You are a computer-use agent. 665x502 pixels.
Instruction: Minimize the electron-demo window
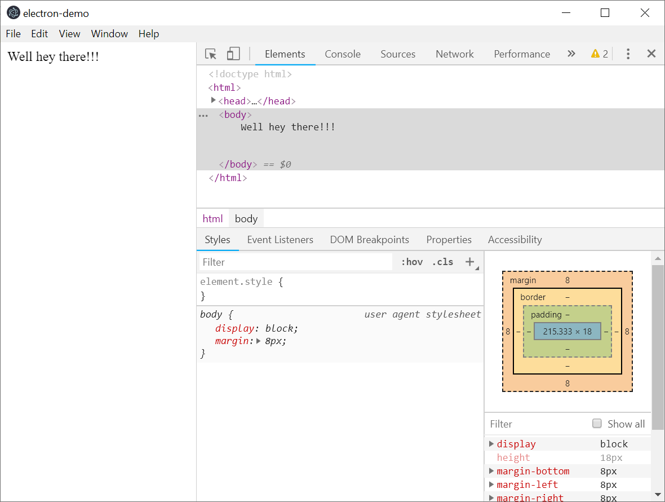566,13
